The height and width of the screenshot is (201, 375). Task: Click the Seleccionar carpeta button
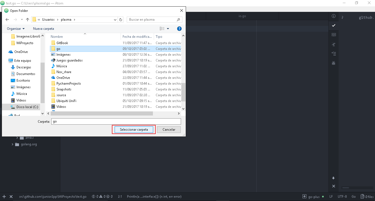[x=134, y=129]
